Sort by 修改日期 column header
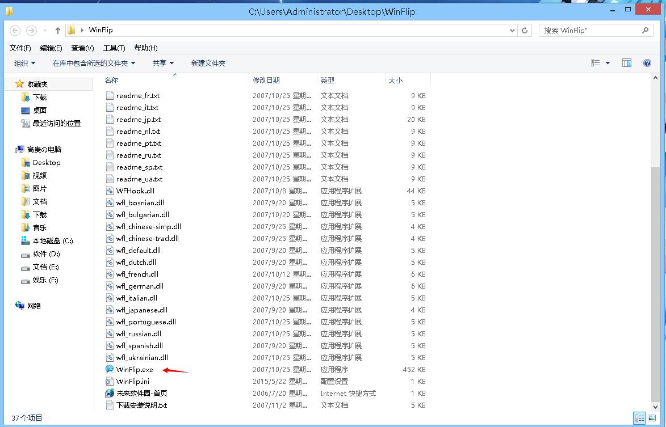 point(283,80)
